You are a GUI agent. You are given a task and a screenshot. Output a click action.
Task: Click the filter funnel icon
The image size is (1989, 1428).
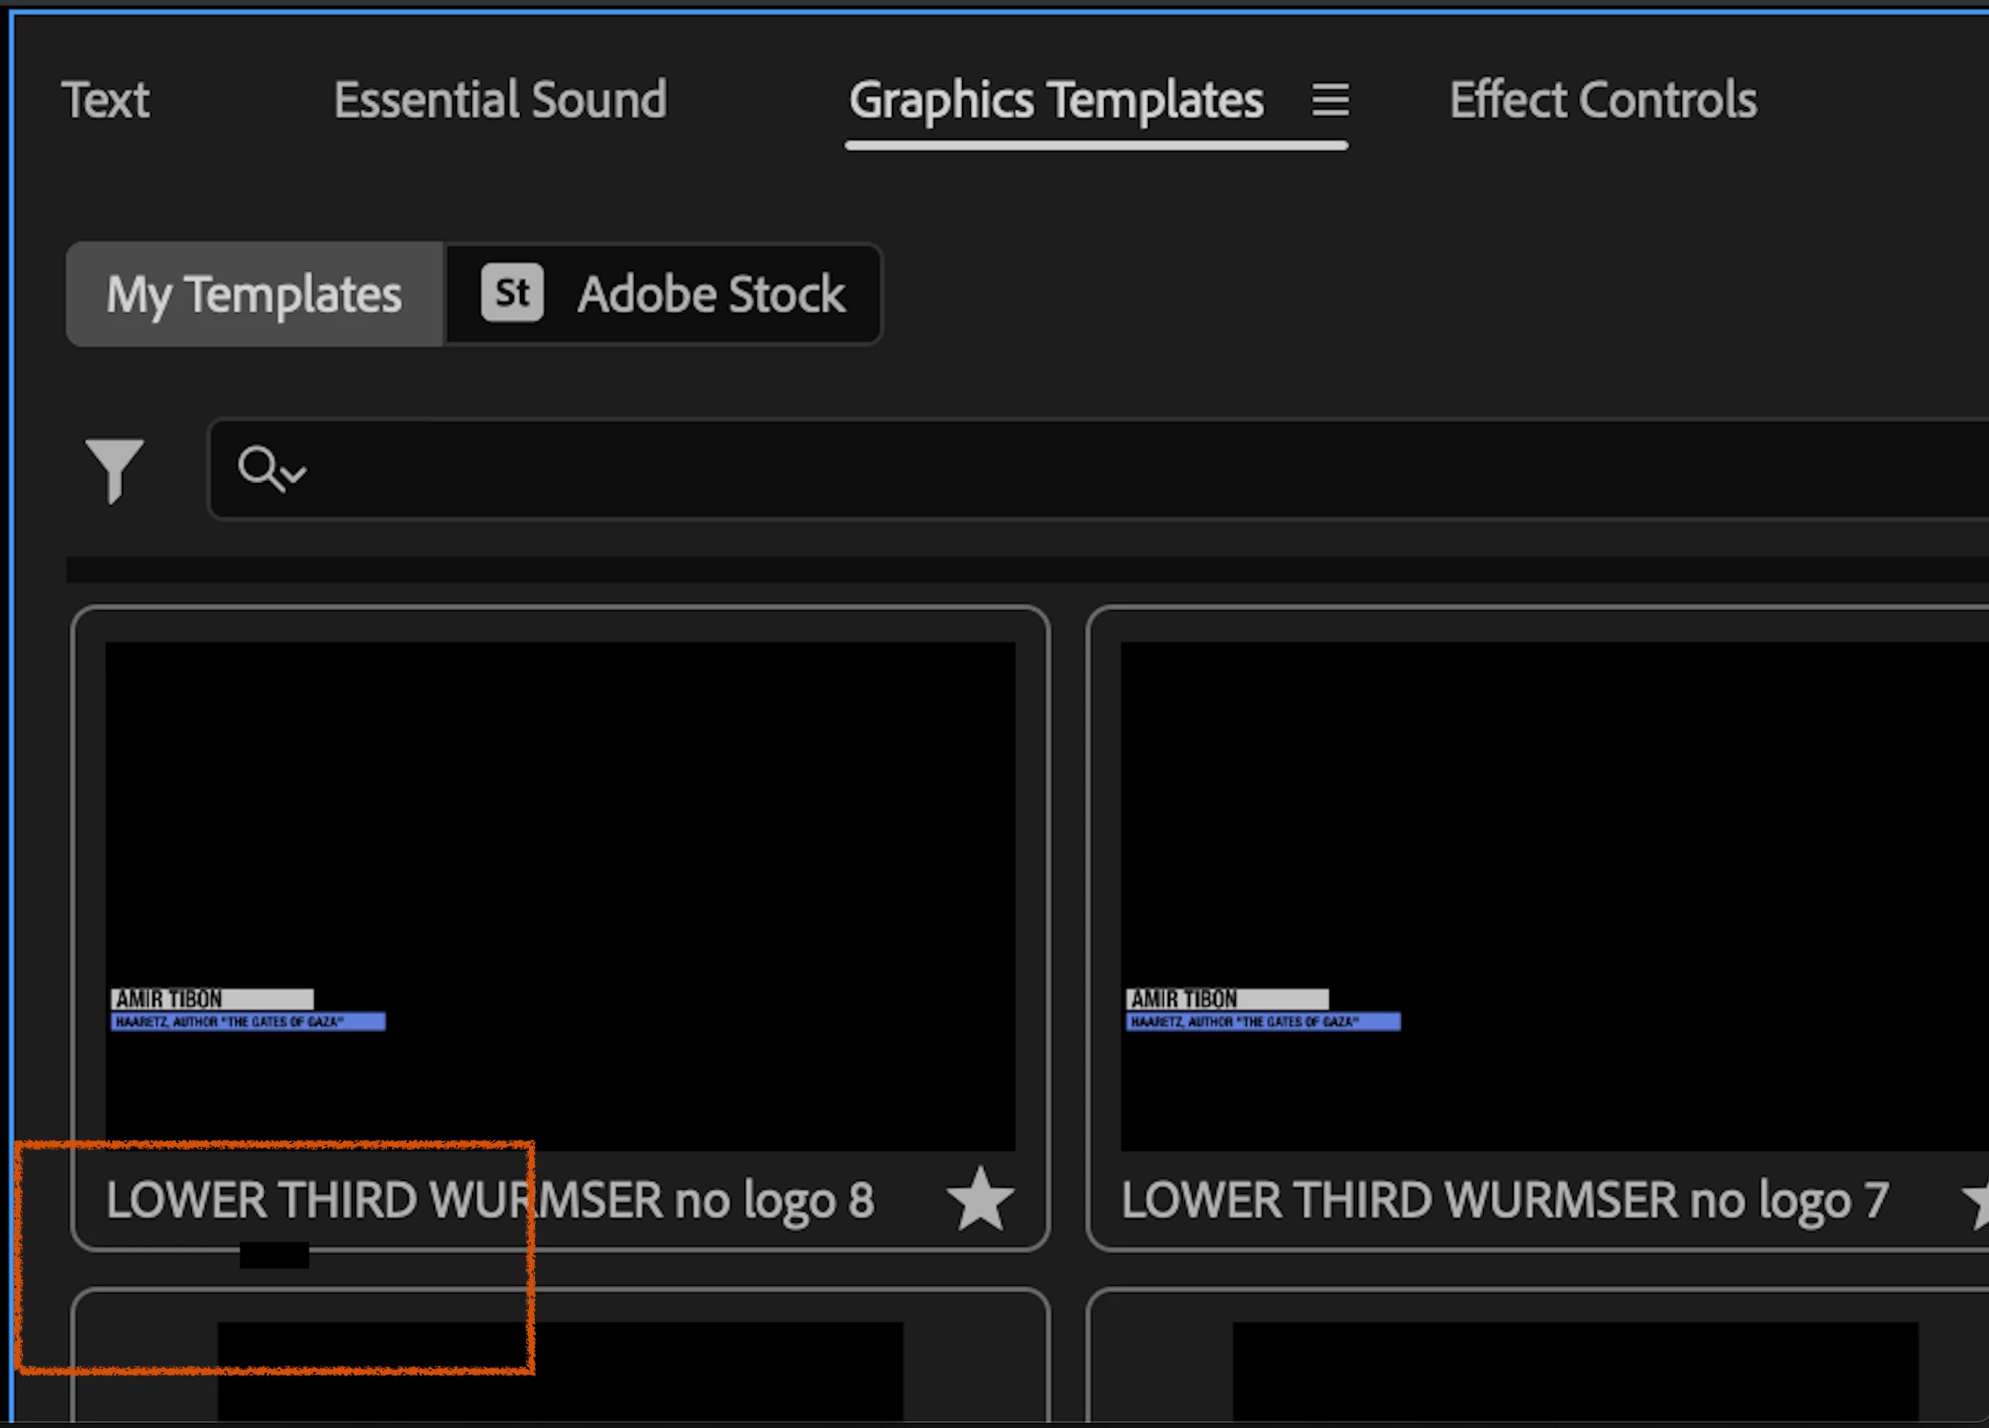[x=114, y=471]
